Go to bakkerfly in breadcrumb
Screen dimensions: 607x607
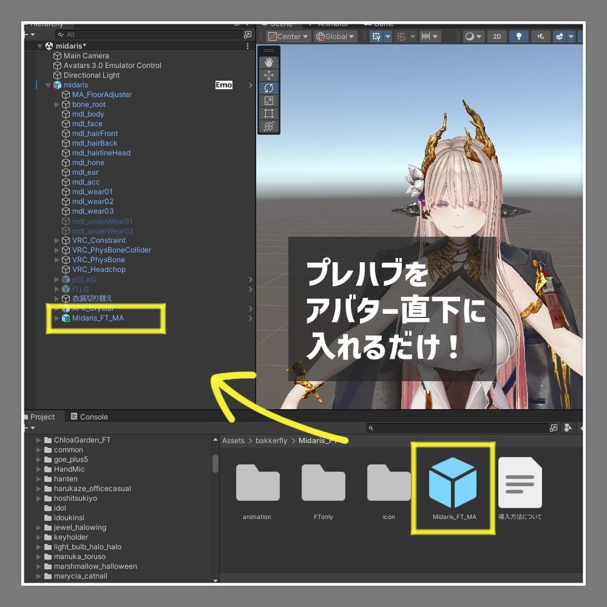pyautogui.click(x=271, y=441)
